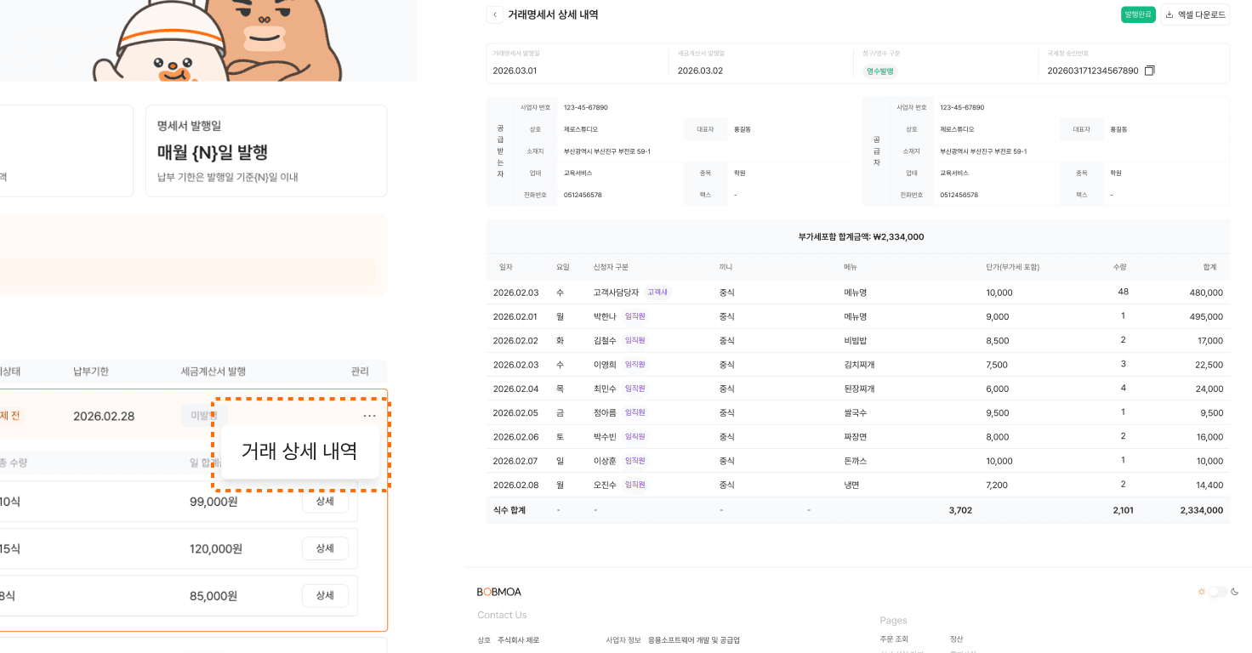
Task: Select the 된장찌개 menu cell
Action: coord(859,389)
